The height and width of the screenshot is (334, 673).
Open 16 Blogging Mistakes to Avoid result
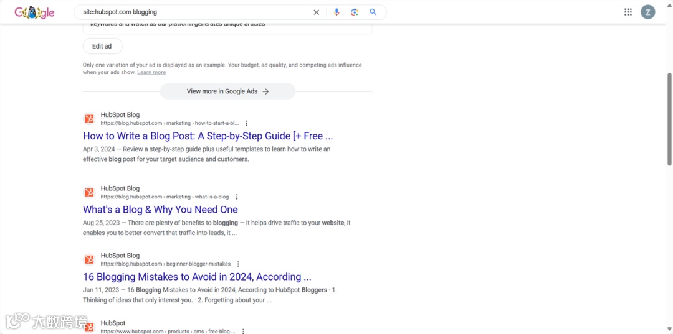[197, 277]
